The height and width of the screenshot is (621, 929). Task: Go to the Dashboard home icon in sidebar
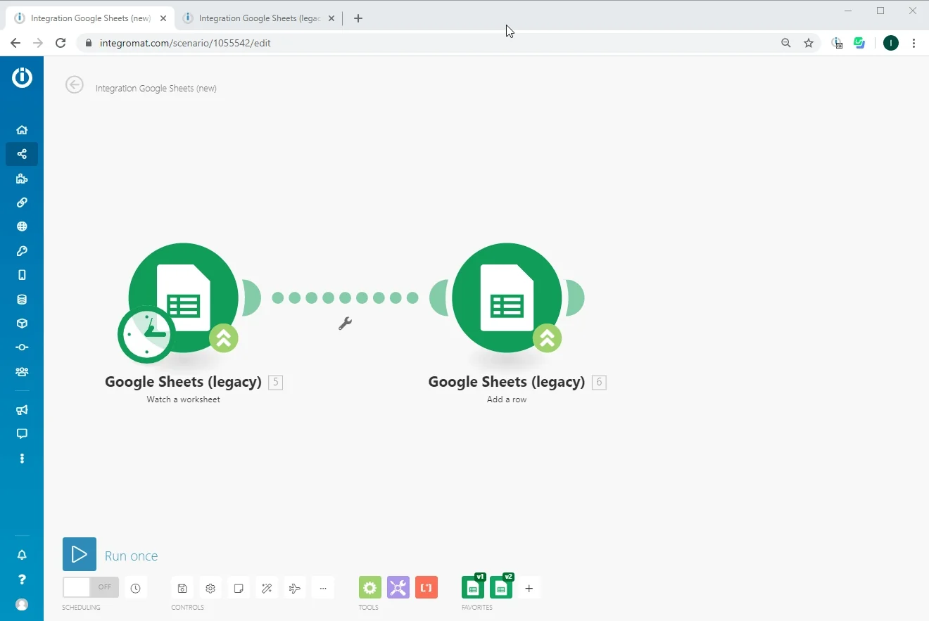(x=22, y=130)
